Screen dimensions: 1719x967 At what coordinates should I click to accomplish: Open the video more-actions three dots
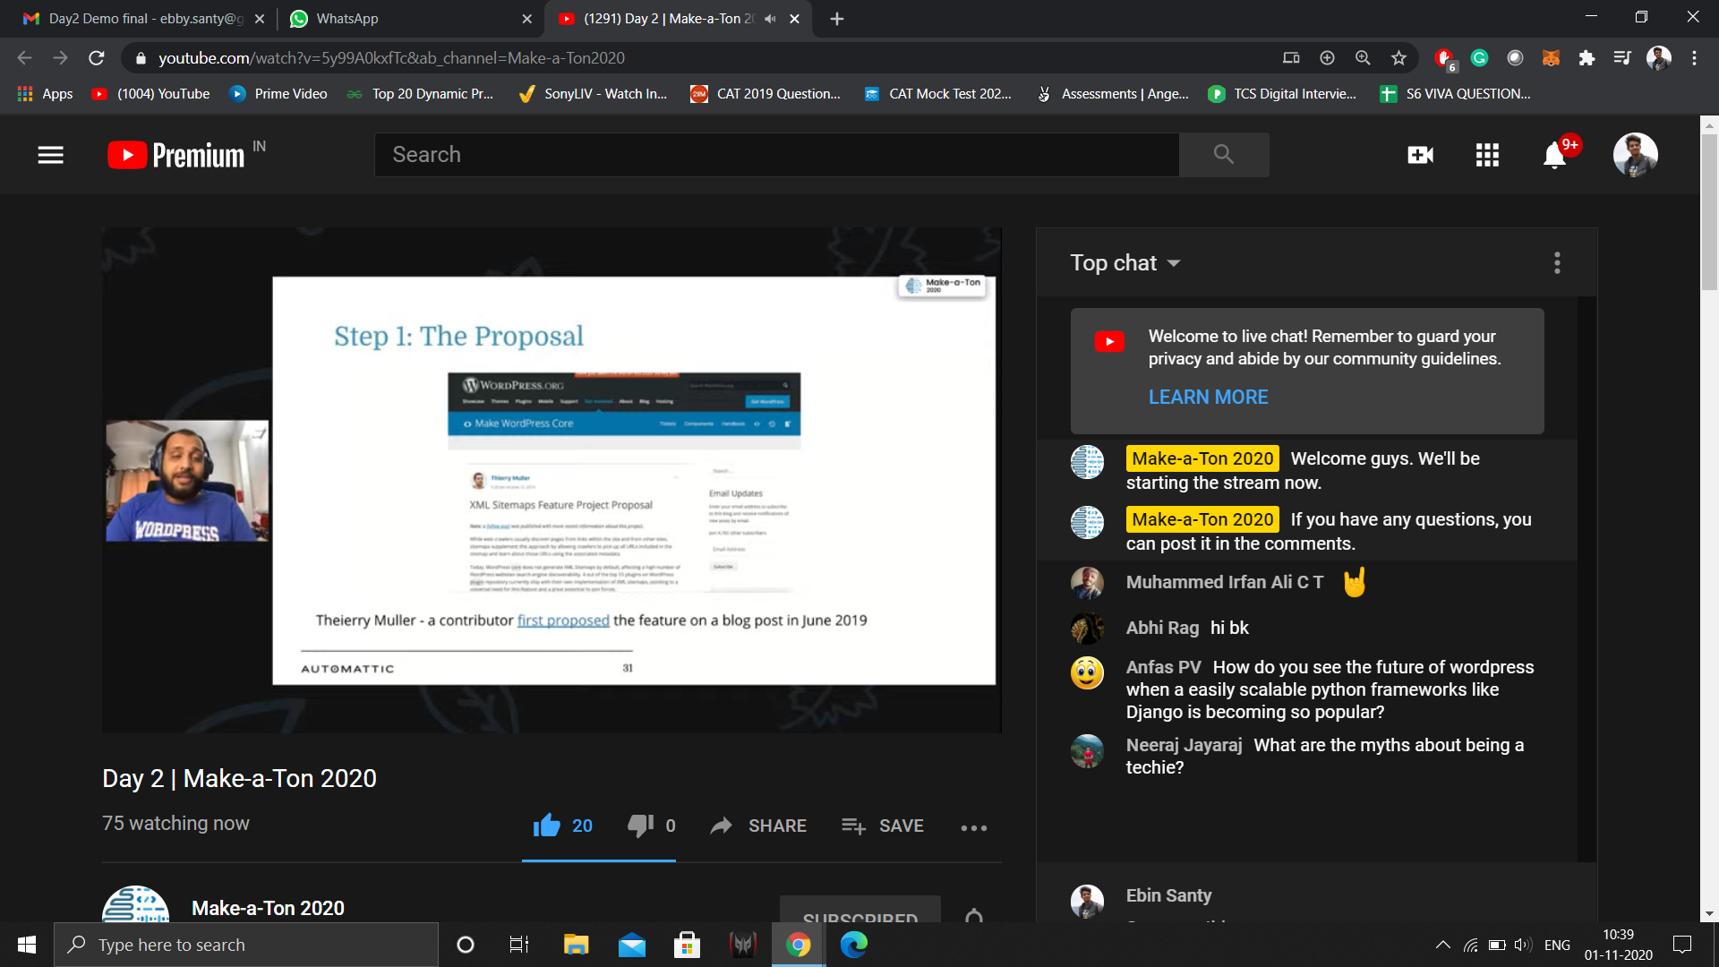pyautogui.click(x=974, y=827)
